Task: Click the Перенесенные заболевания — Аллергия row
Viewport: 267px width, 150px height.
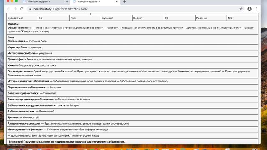Action: (132, 87)
